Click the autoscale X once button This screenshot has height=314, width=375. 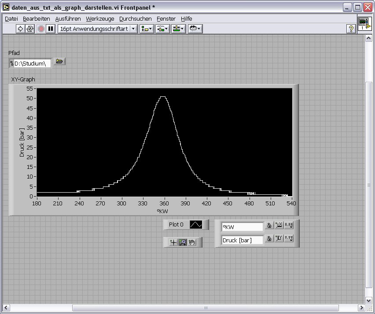[x=279, y=226]
